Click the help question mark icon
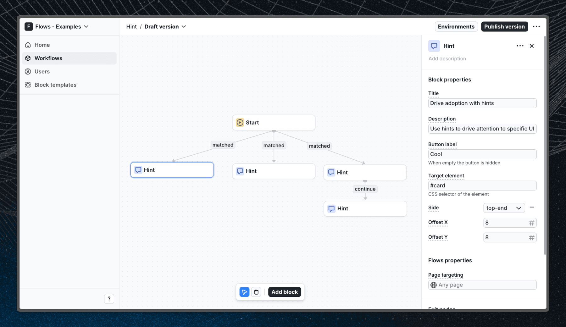566x327 pixels. click(109, 299)
